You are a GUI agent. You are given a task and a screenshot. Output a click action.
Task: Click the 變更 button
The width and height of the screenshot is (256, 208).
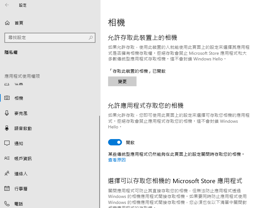pos(122,82)
